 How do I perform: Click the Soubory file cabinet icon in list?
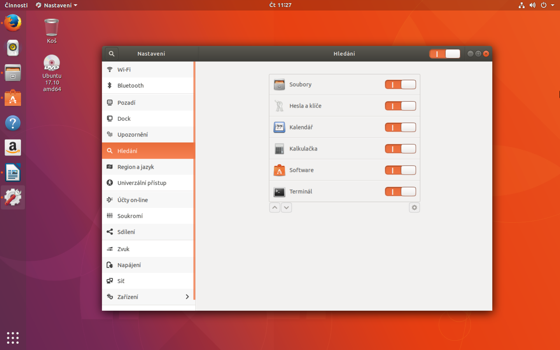click(279, 84)
